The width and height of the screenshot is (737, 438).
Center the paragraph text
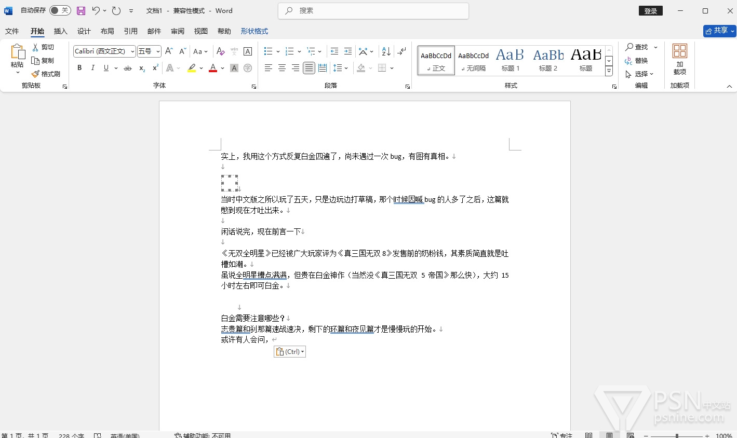click(x=282, y=68)
